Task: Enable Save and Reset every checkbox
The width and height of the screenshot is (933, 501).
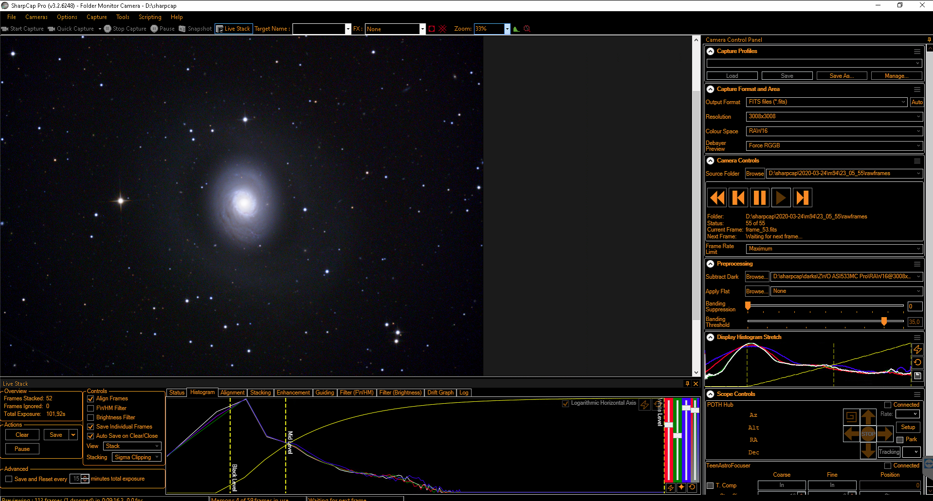Action: 9,479
